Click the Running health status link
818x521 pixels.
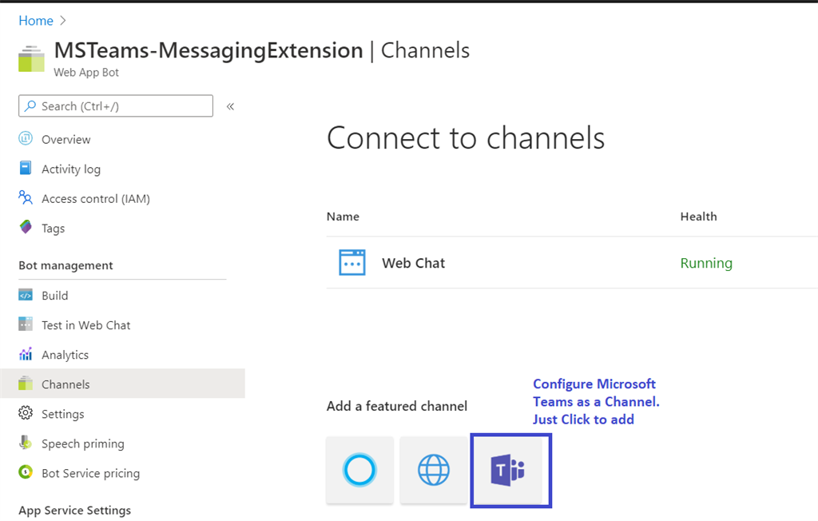pyautogui.click(x=706, y=262)
